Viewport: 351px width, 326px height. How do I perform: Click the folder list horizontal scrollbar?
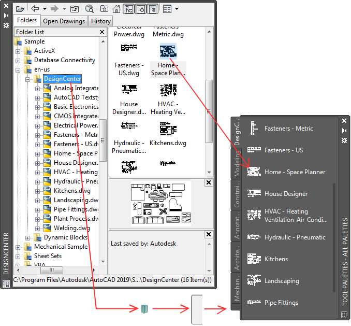(52, 271)
